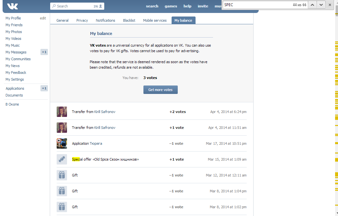The image size is (338, 216).
Task: Go to next find result arrow
Action: point(321,5)
